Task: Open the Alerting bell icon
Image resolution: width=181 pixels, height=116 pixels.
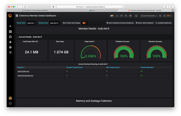Action: tap(10, 42)
